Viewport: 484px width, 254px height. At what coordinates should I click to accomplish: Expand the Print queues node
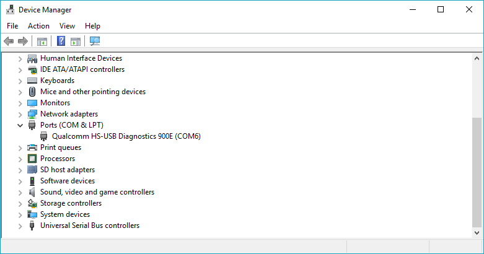coord(20,148)
